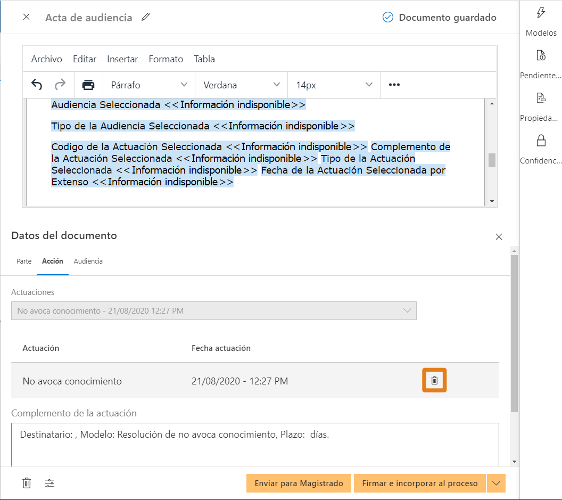Open the Tabla menu
The image size is (562, 500).
204,59
